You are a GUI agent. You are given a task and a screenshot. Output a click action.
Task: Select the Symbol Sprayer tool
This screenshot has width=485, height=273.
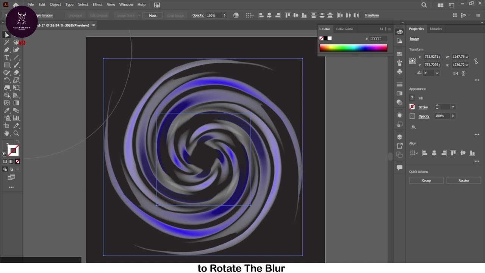pos(7,118)
